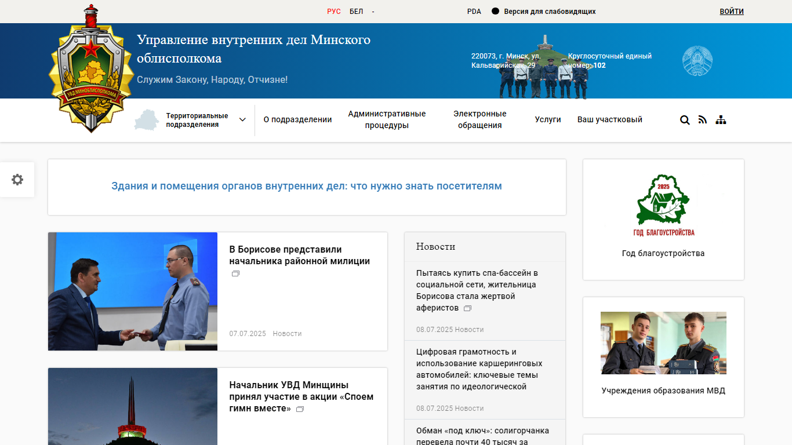This screenshot has height=445, width=792.
Task: Open the Учреждения образования МВД caption link
Action: [x=663, y=391]
